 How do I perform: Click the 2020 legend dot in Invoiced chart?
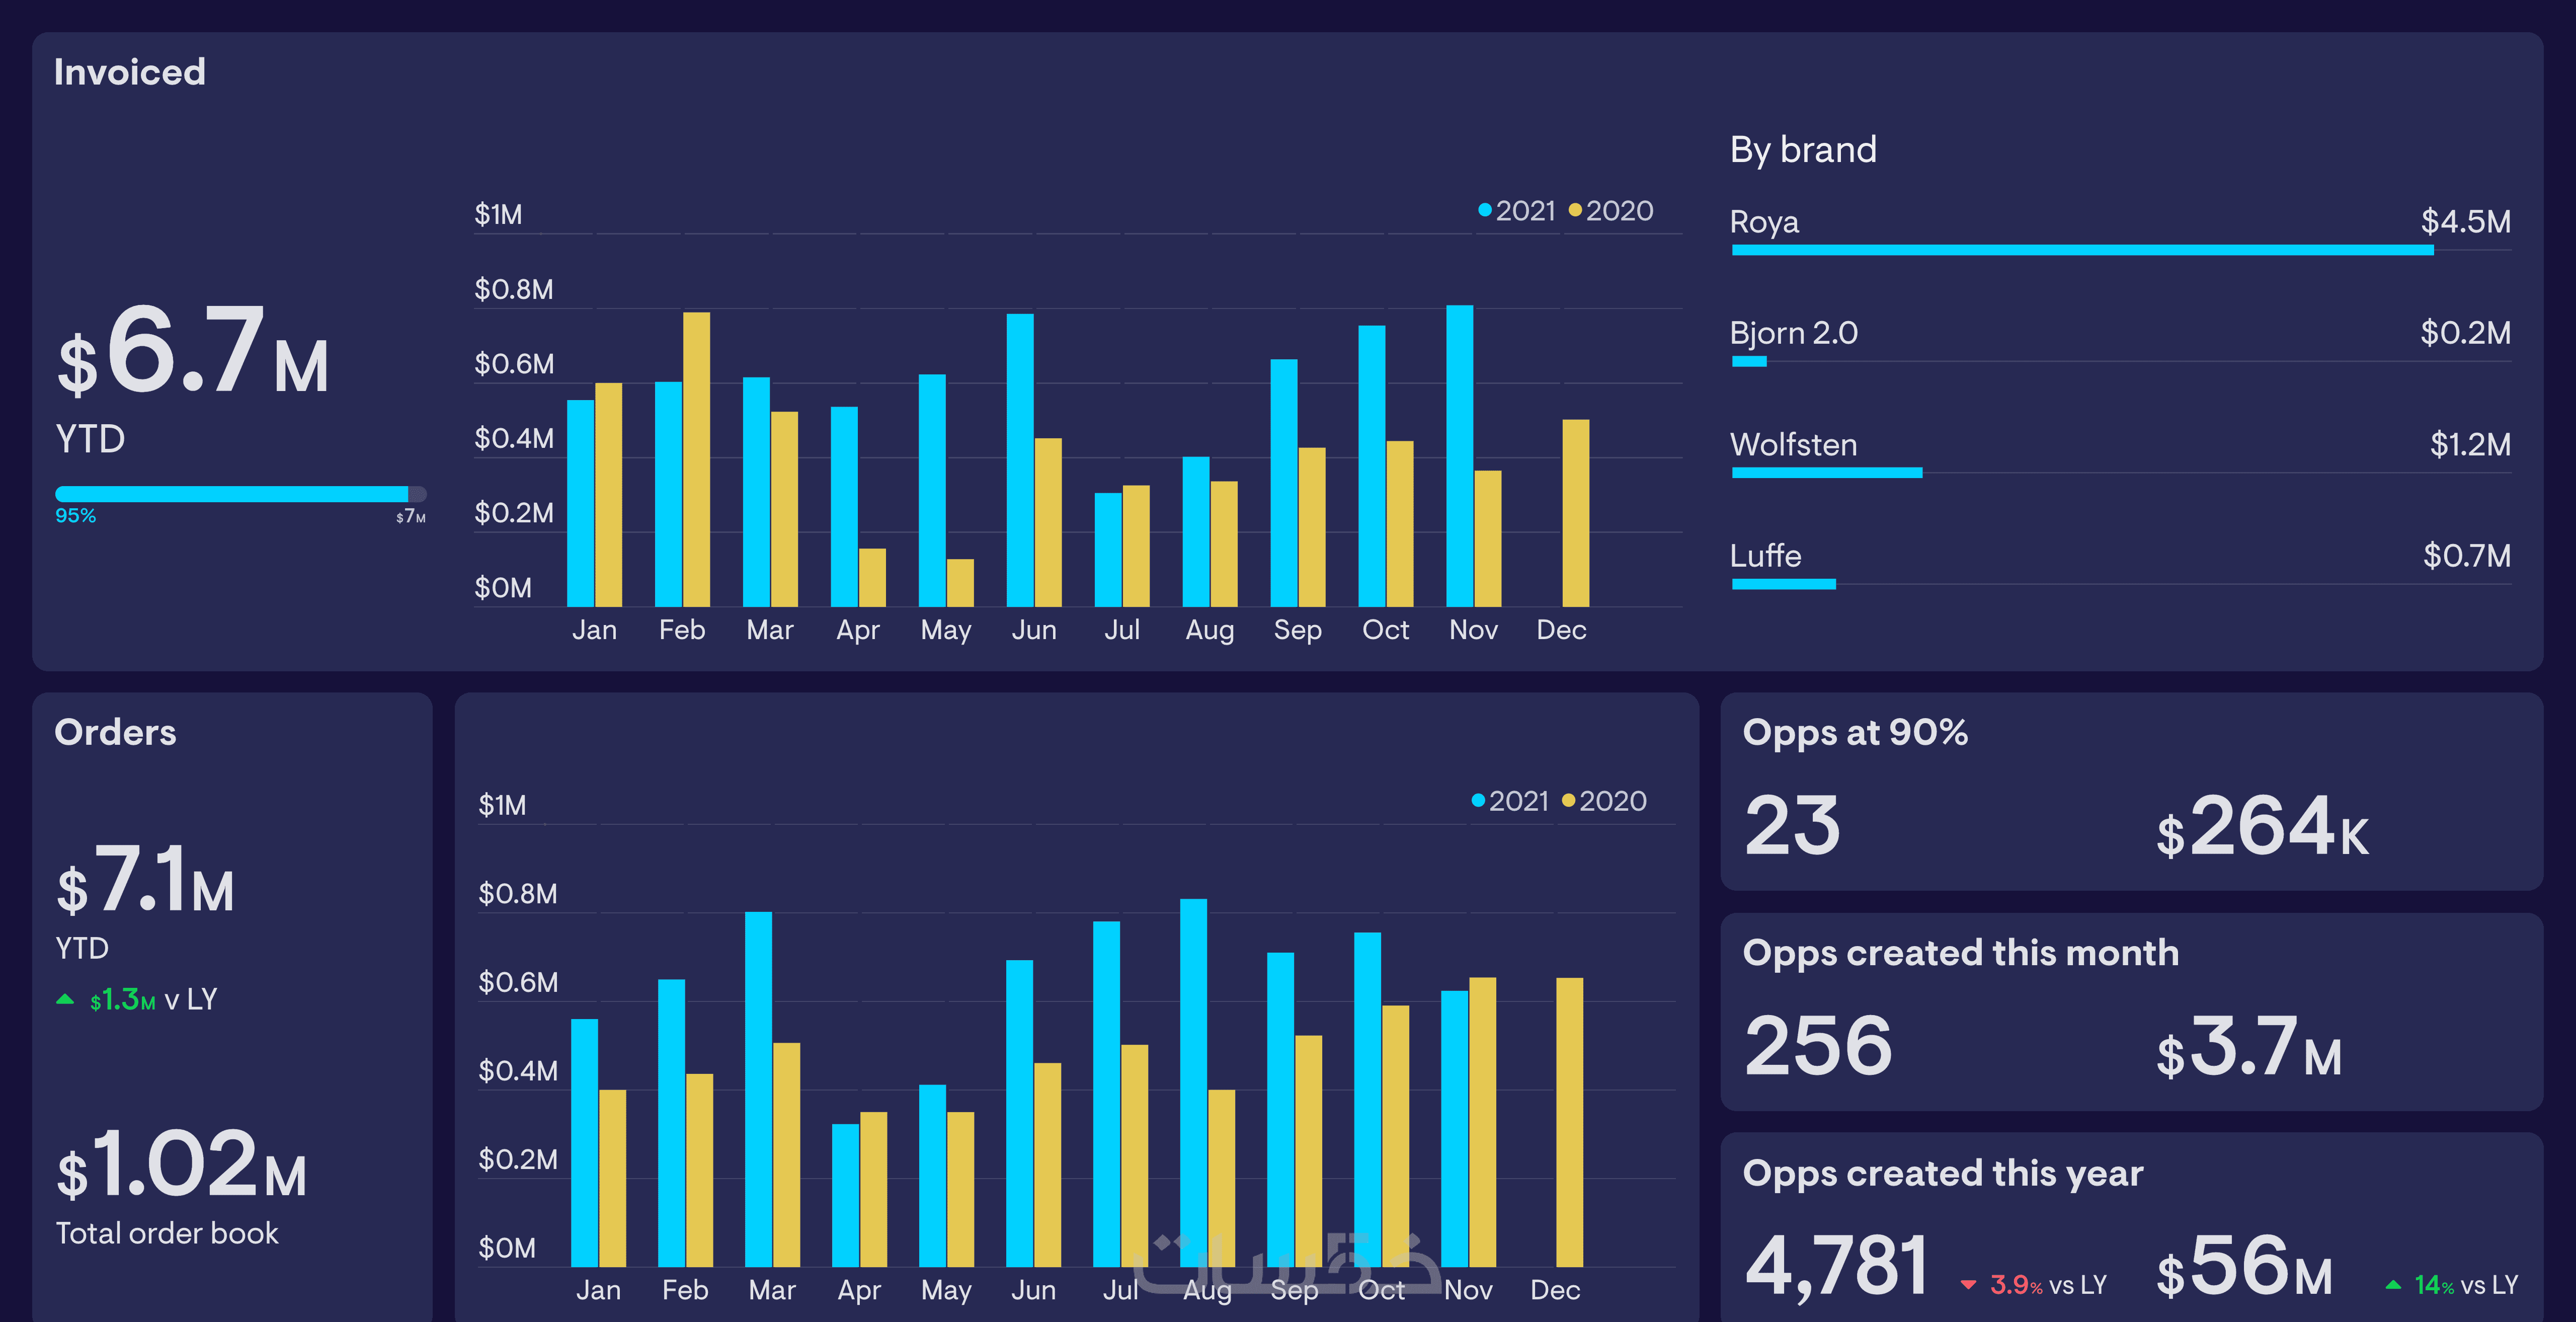point(1575,210)
